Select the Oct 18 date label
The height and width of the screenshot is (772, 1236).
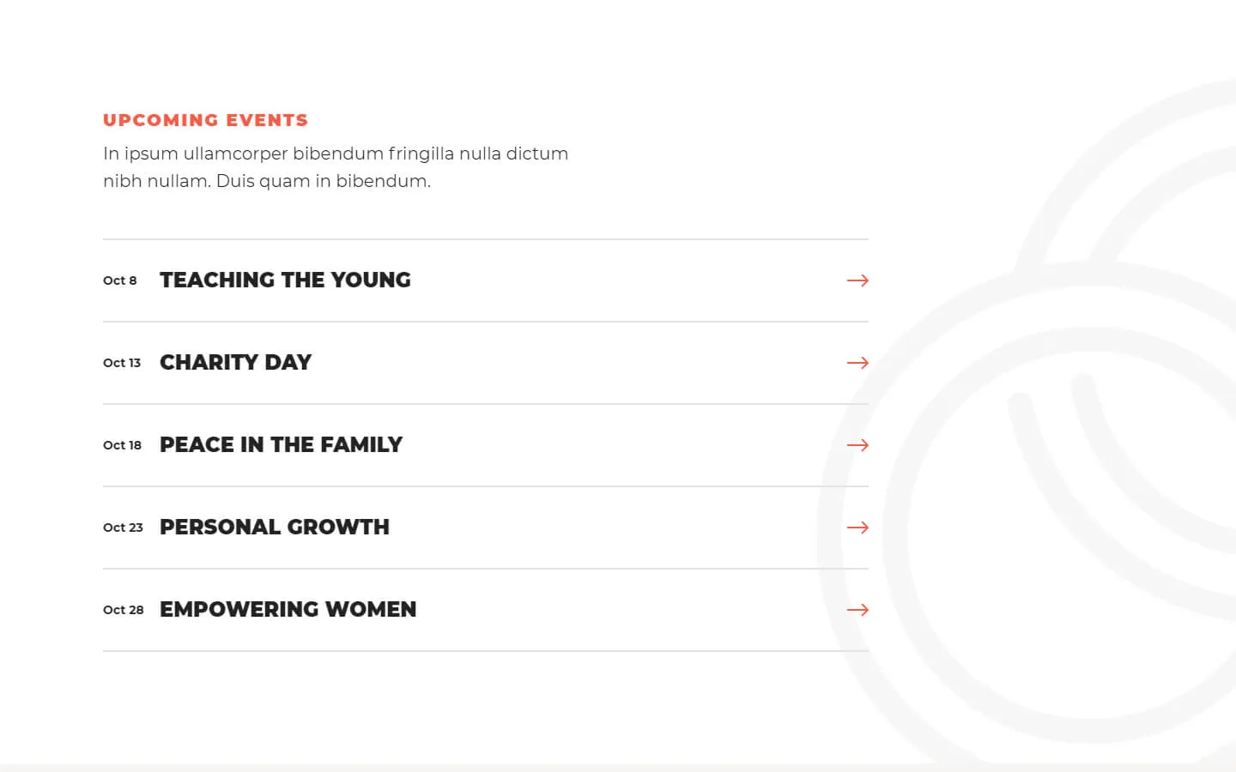pos(122,445)
